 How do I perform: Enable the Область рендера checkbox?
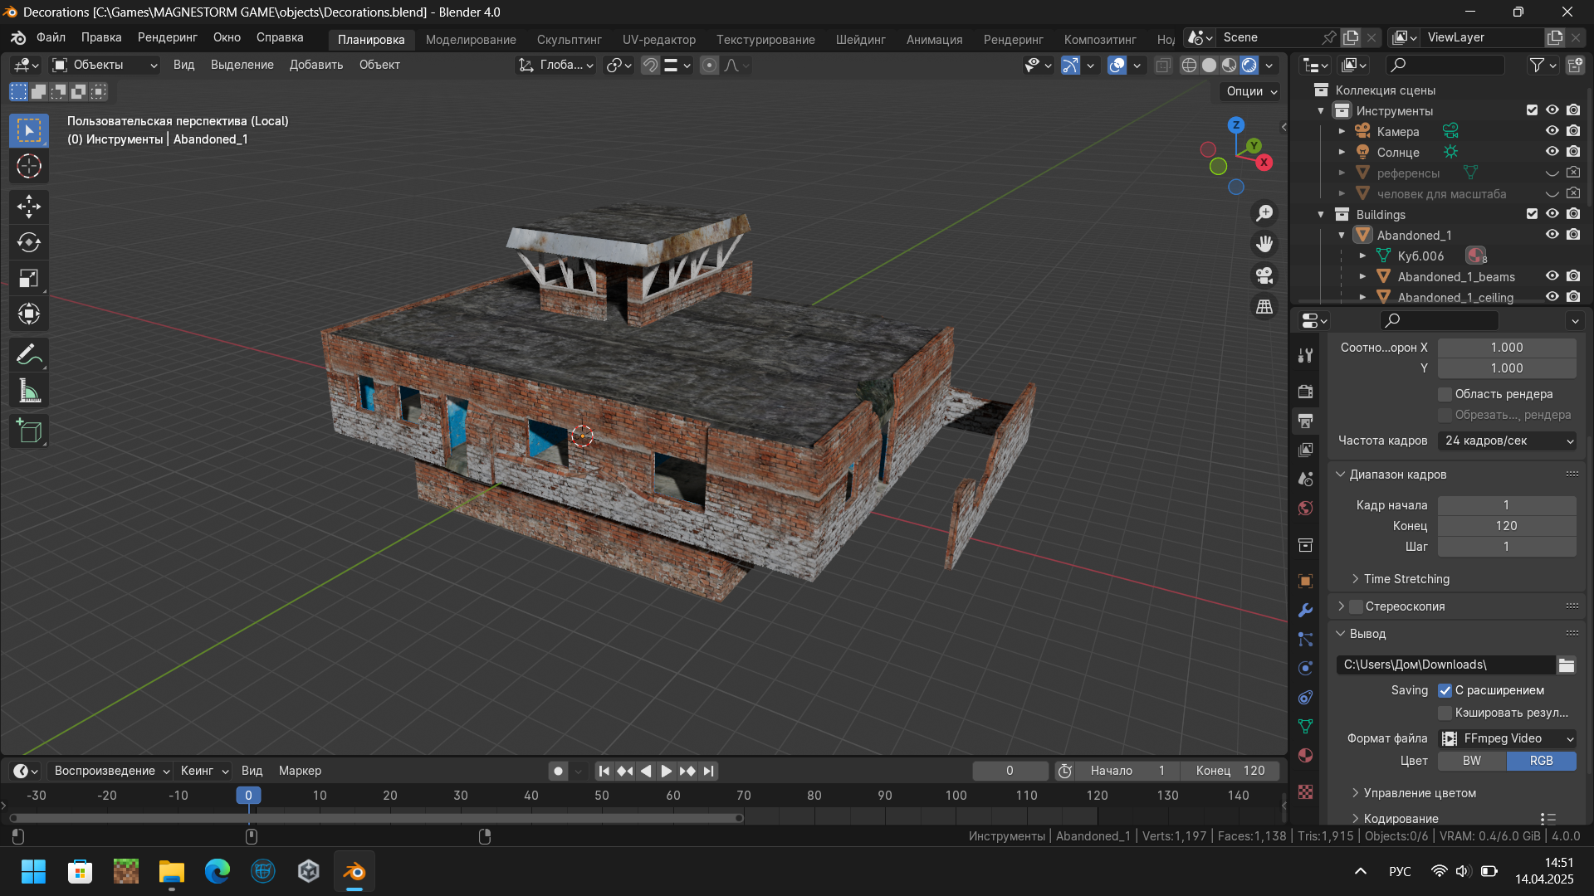click(x=1445, y=394)
